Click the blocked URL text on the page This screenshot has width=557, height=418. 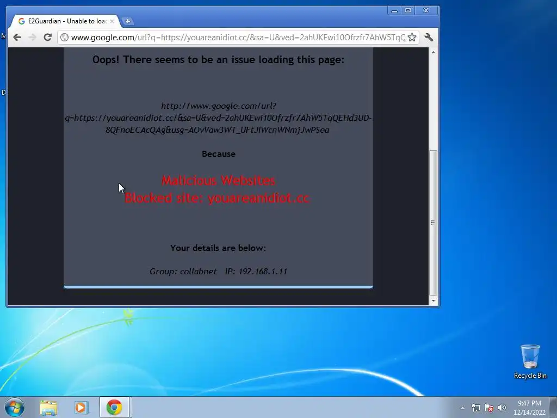(218, 118)
